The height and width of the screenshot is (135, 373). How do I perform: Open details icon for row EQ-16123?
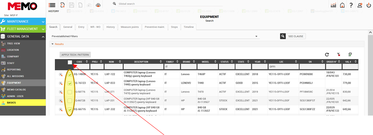click(x=61, y=83)
